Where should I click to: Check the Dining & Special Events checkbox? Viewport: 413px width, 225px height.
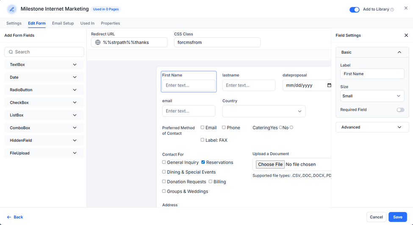point(164,172)
